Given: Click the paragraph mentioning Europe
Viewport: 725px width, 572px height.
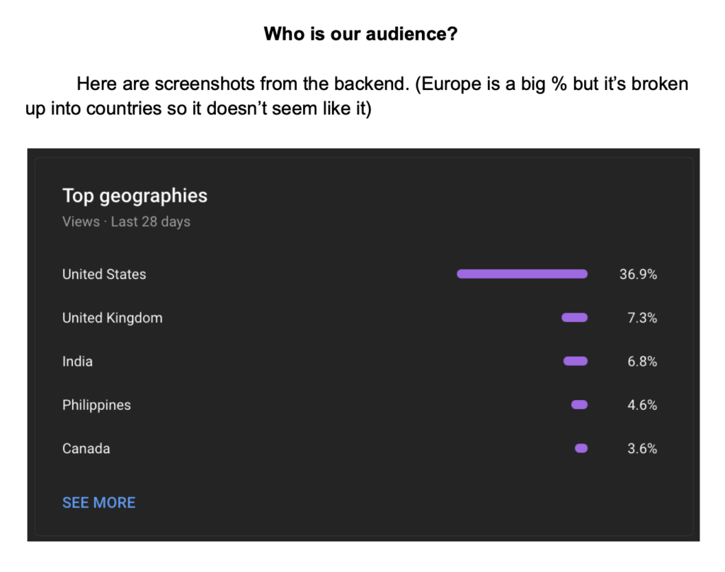Looking at the screenshot, I should [357, 96].
